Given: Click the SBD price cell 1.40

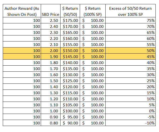Looking at the screenshot, I should click(51, 87).
